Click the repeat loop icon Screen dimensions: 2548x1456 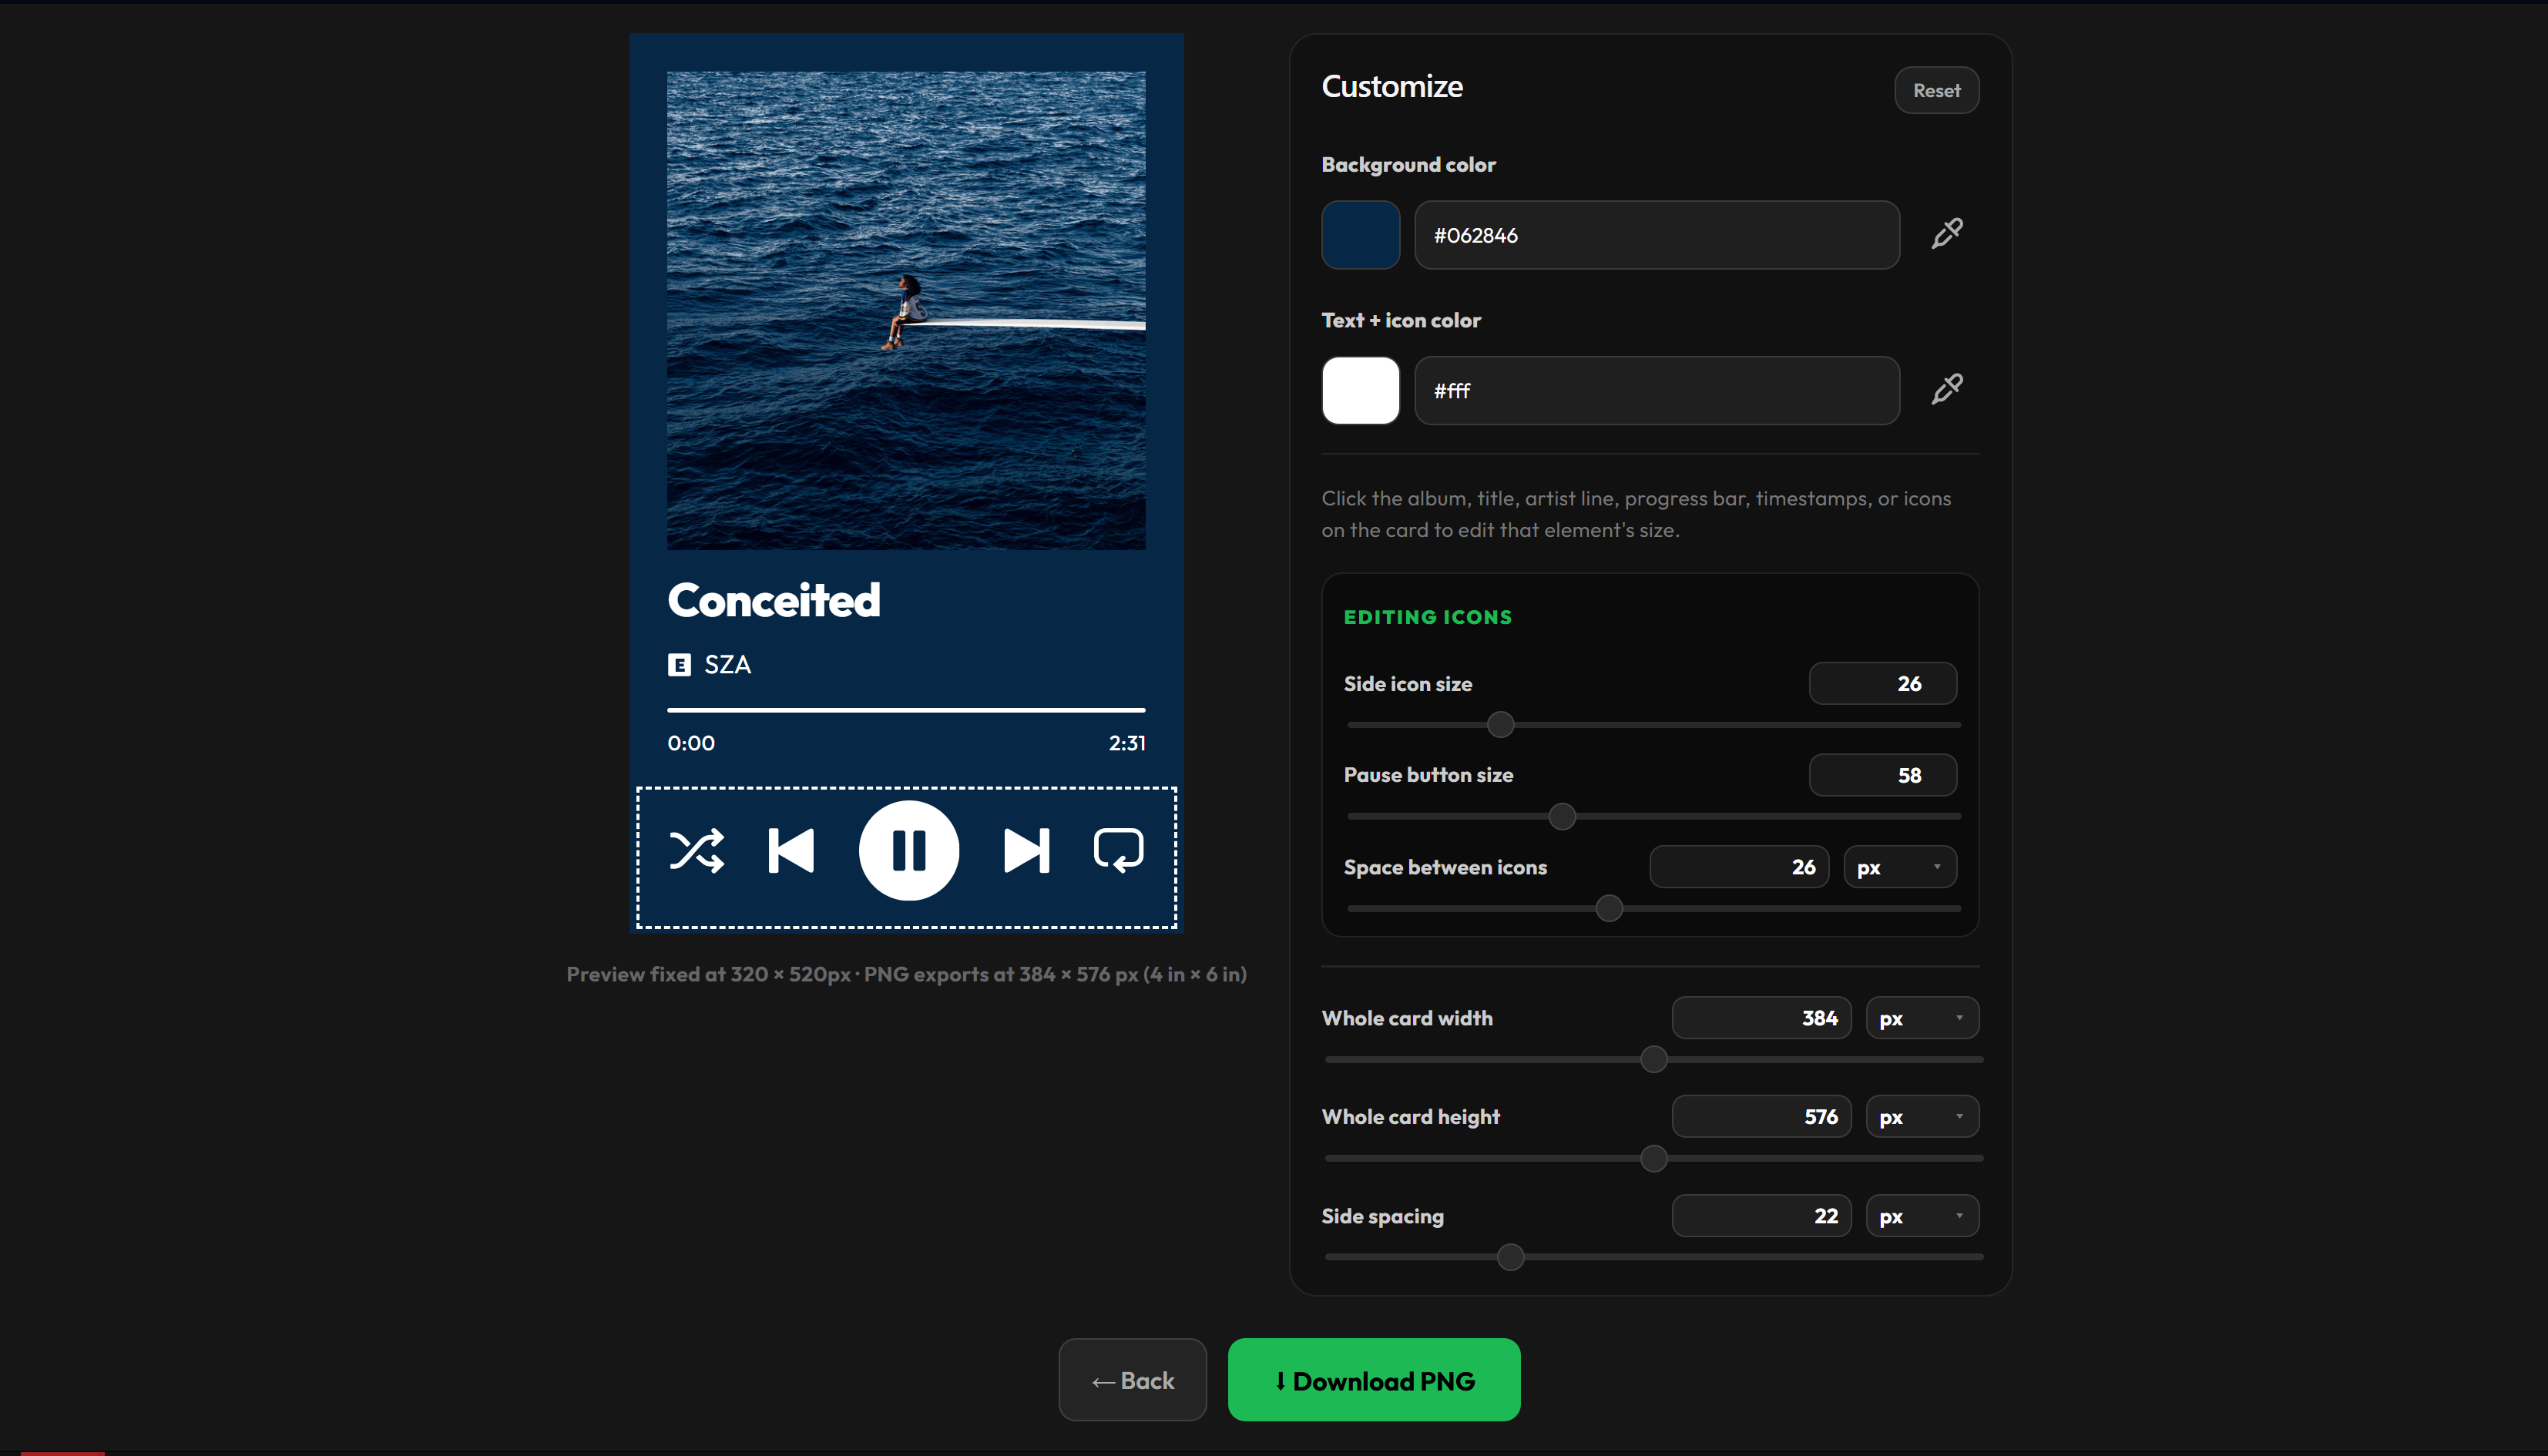click(x=1119, y=851)
